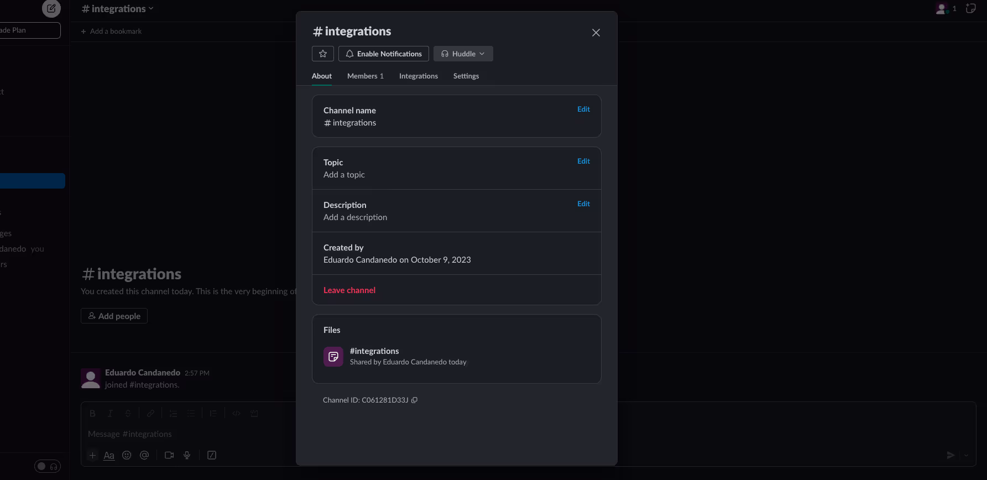Star the integrations channel
Viewport: 987px width, 480px height.
(x=323, y=54)
